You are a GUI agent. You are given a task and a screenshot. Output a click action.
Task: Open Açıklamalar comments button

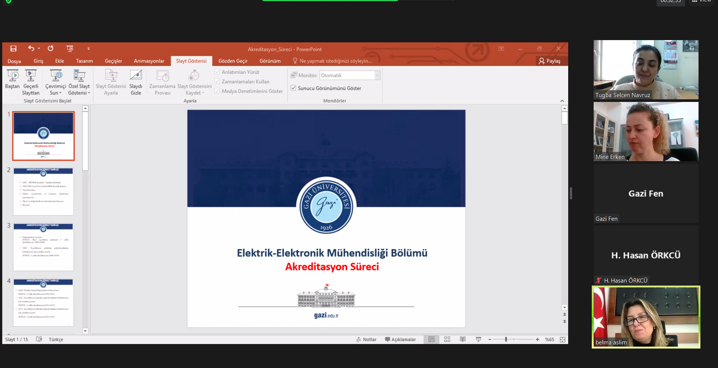(x=400, y=340)
